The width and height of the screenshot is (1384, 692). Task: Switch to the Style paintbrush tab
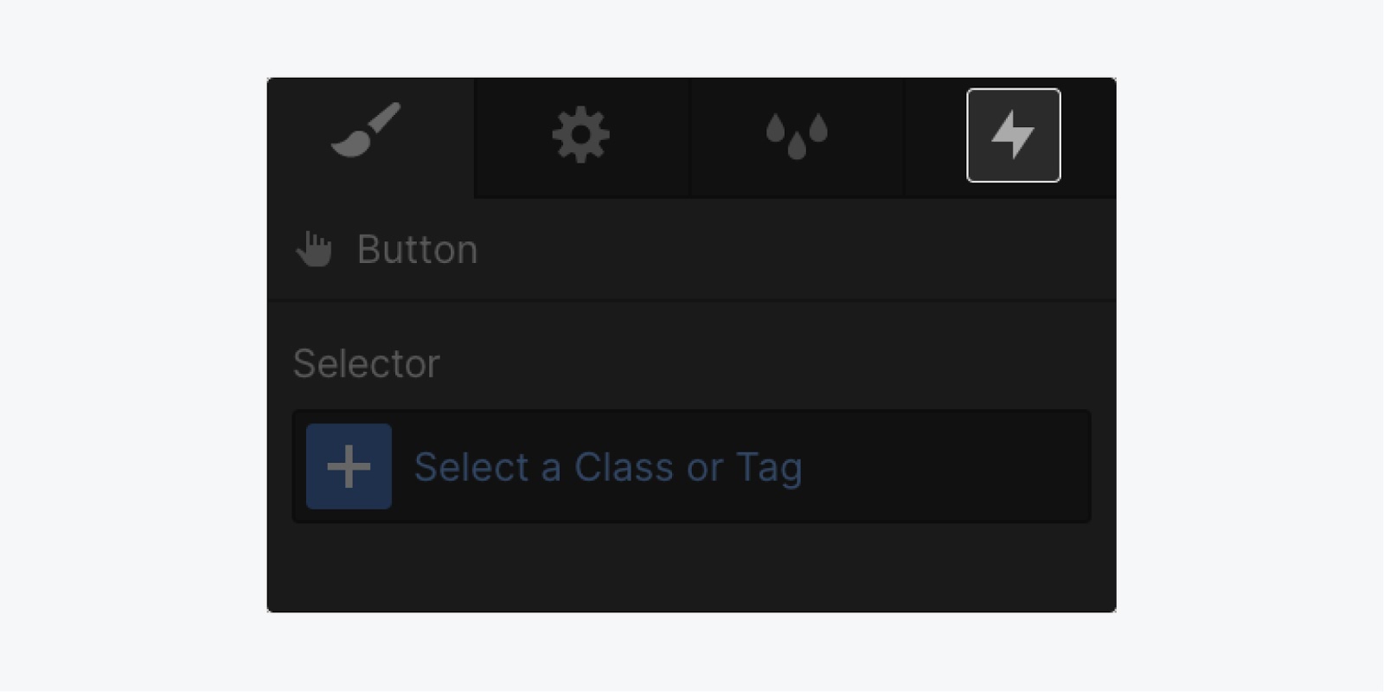(370, 138)
